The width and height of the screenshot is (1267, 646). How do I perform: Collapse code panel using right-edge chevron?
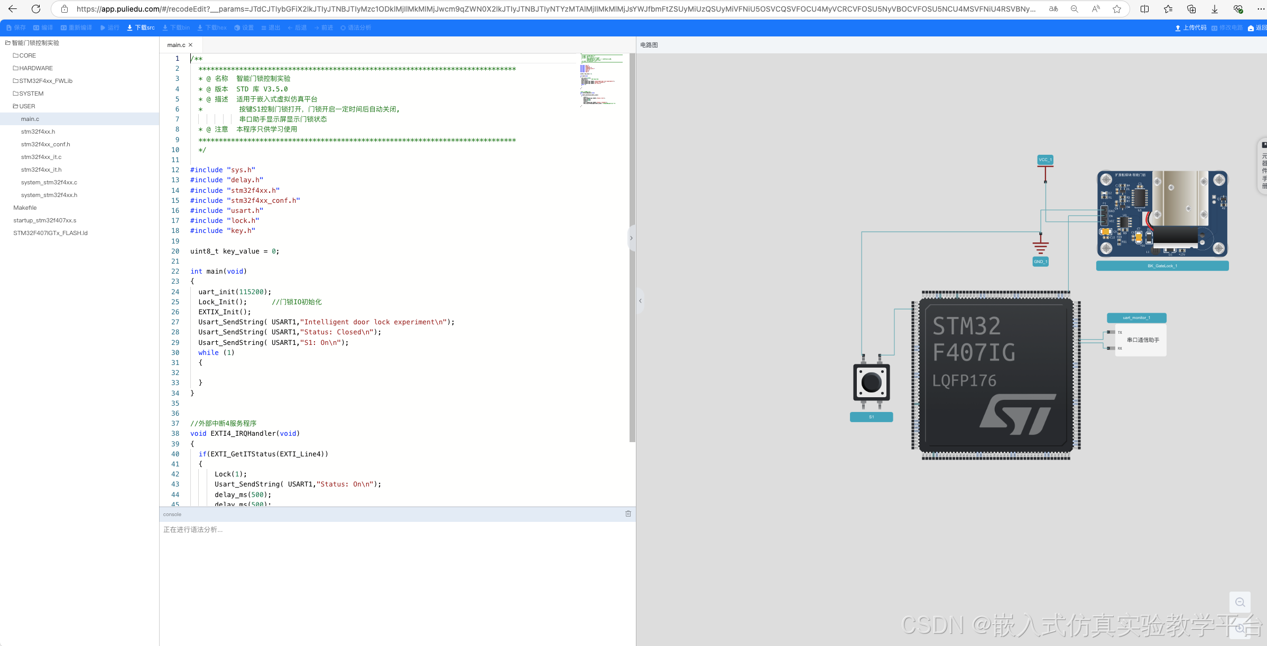coord(631,238)
